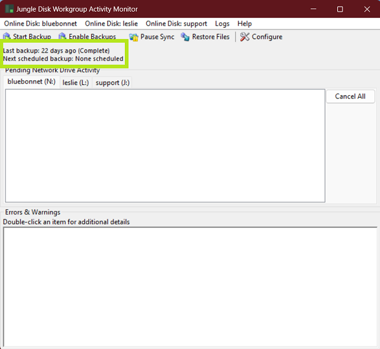Maximize the Activity Monitor window
Screen dimensions: 380x349
tap(340, 9)
